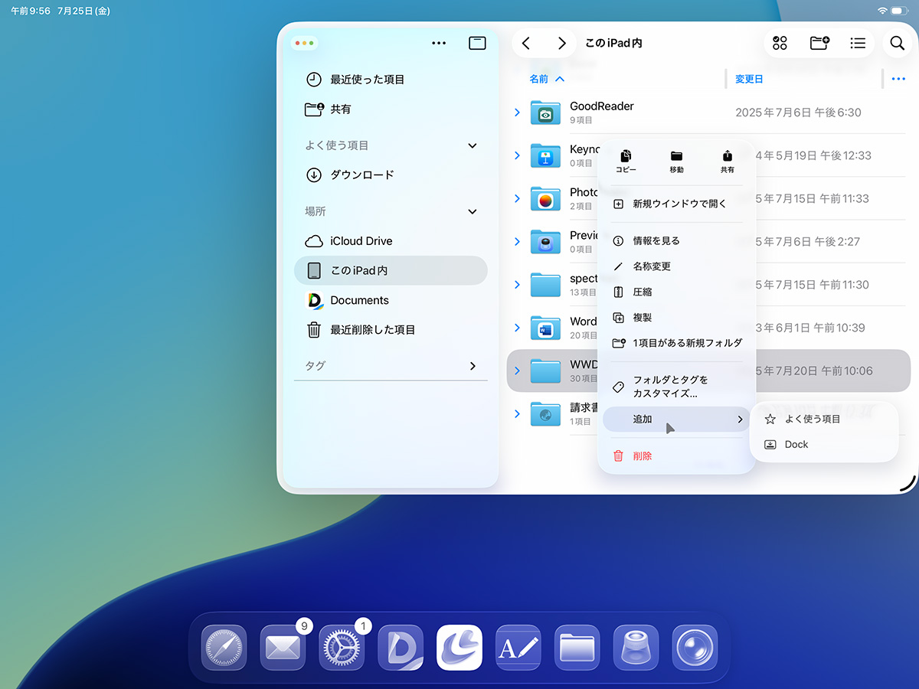Expand the GoodReader folder row
This screenshot has width=919, height=689.
pos(517,113)
